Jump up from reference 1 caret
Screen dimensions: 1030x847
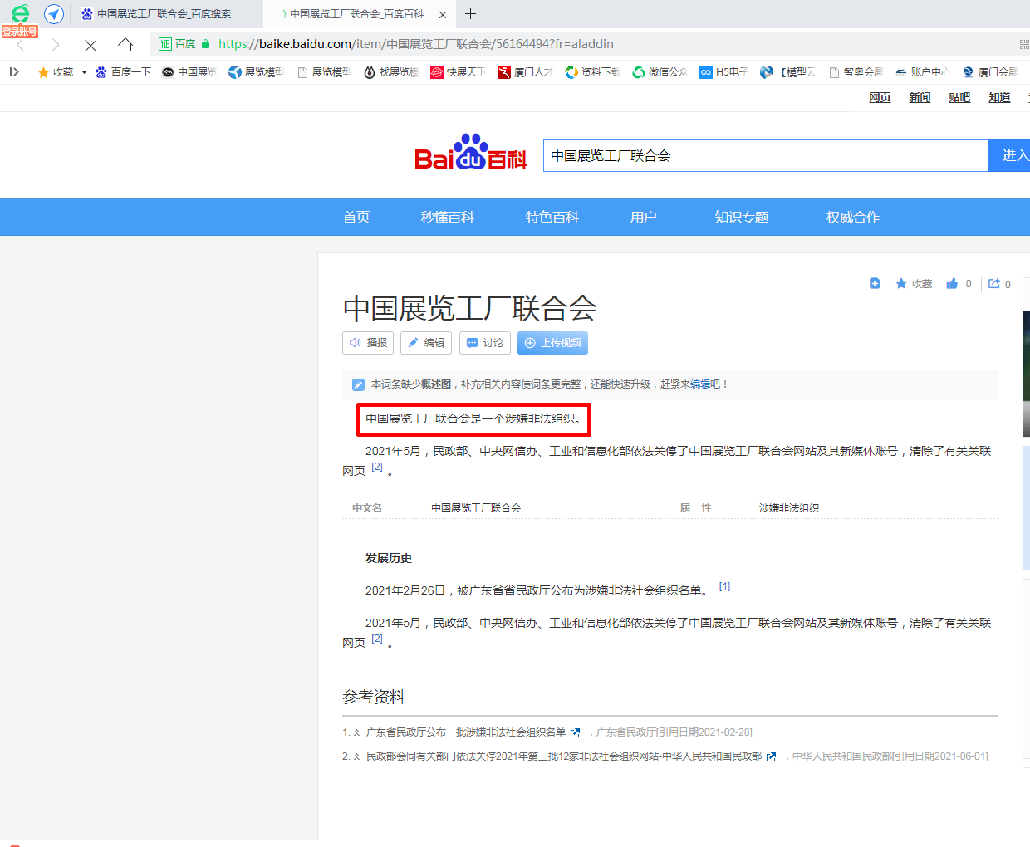(357, 732)
